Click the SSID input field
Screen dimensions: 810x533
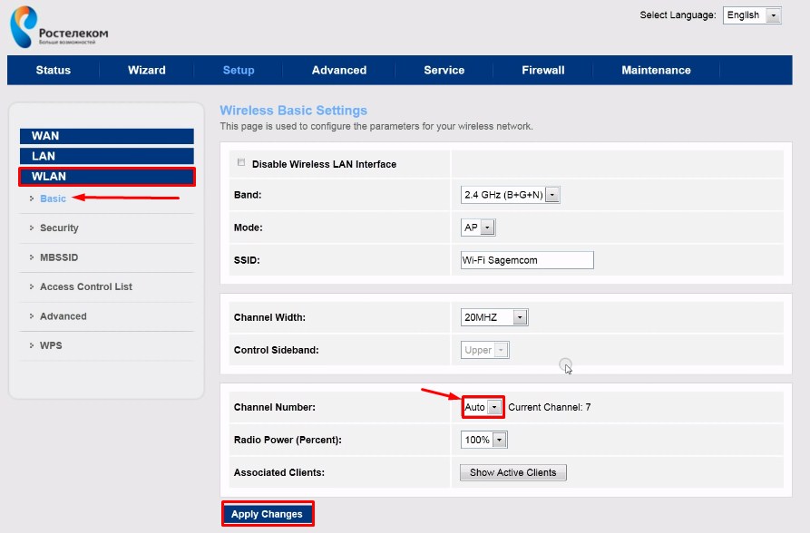click(527, 260)
